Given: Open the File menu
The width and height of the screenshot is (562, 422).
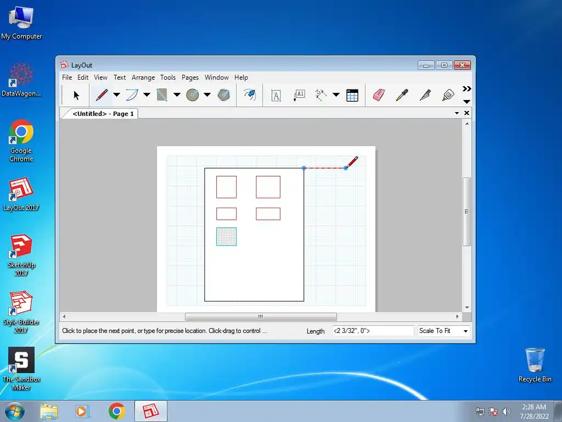Looking at the screenshot, I should 67,77.
